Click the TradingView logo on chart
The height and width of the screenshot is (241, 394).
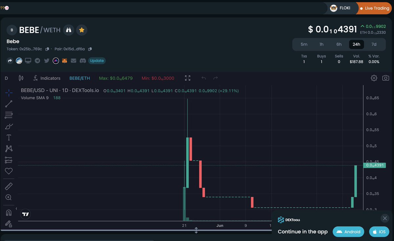point(26,214)
